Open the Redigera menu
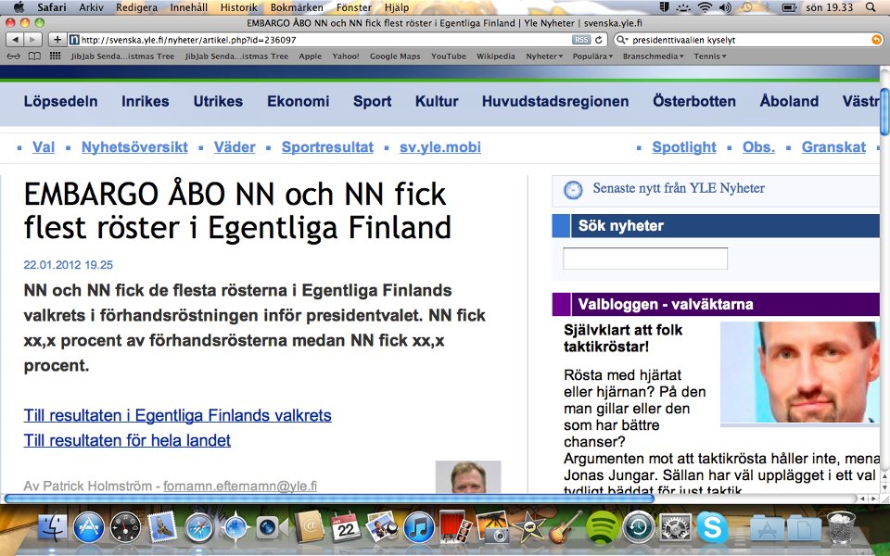Viewport: 890px width, 556px height. [137, 7]
